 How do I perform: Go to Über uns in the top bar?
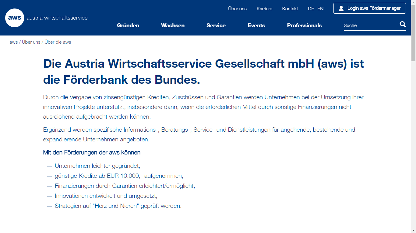pos(237,9)
